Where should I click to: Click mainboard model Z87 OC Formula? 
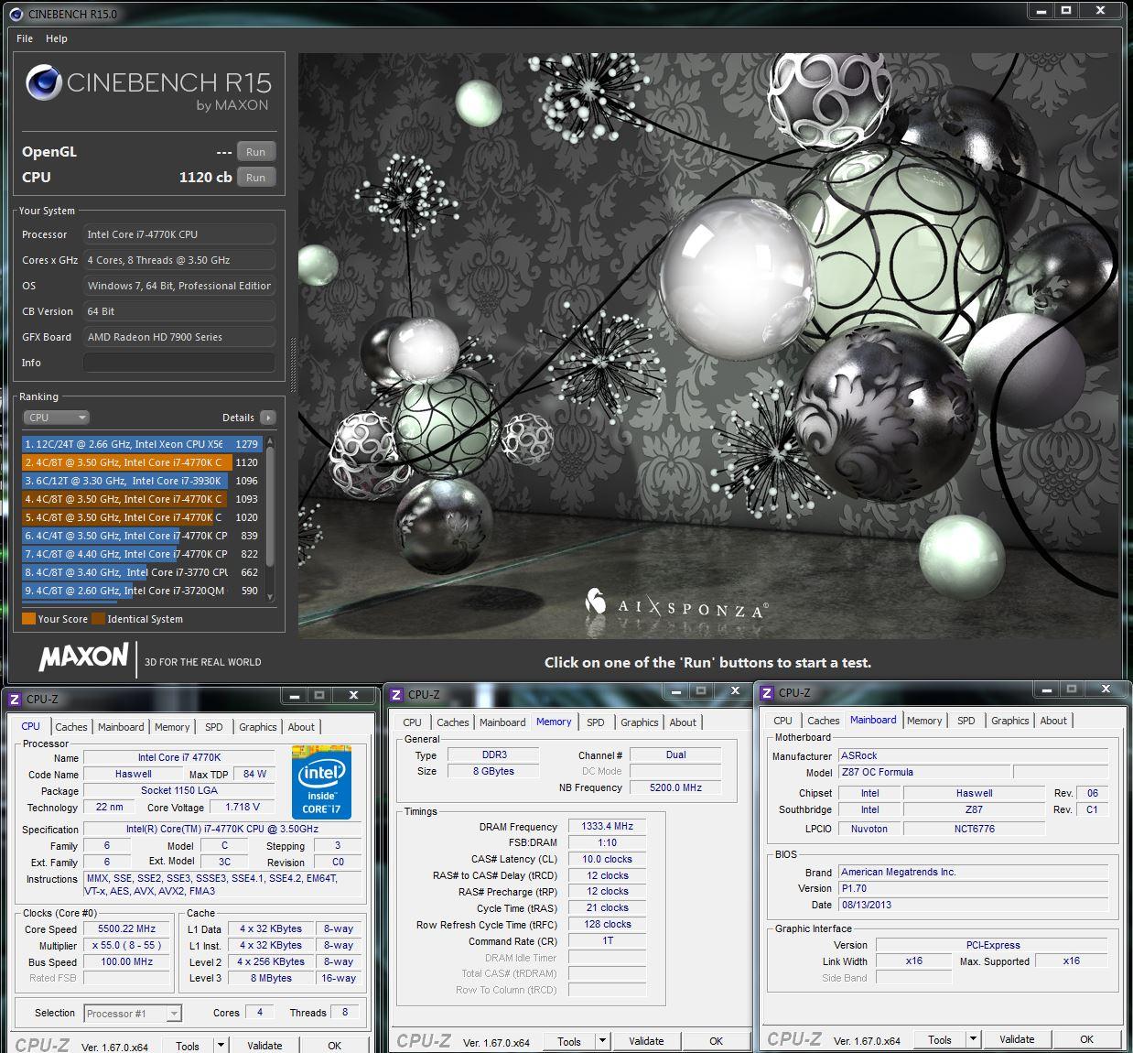[924, 772]
